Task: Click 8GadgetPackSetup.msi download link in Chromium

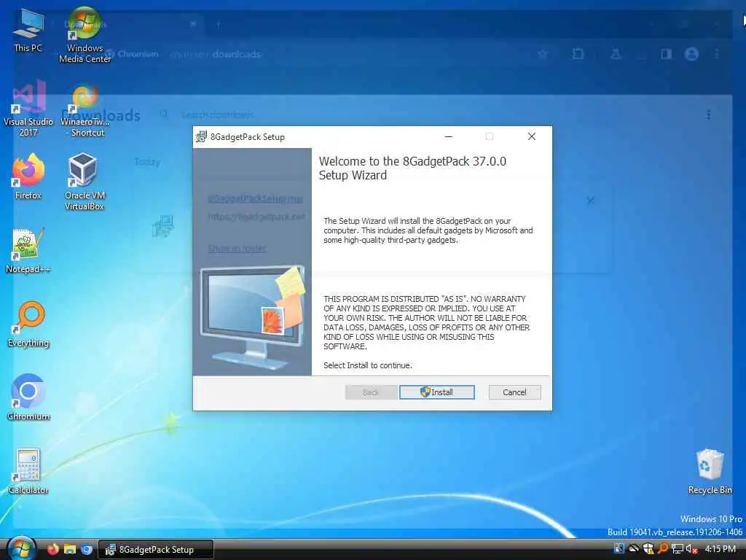Action: coord(256,198)
